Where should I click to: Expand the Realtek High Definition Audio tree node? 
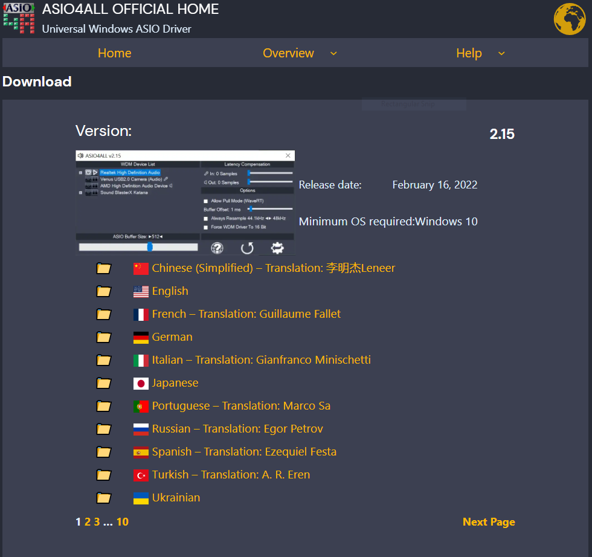pos(80,173)
